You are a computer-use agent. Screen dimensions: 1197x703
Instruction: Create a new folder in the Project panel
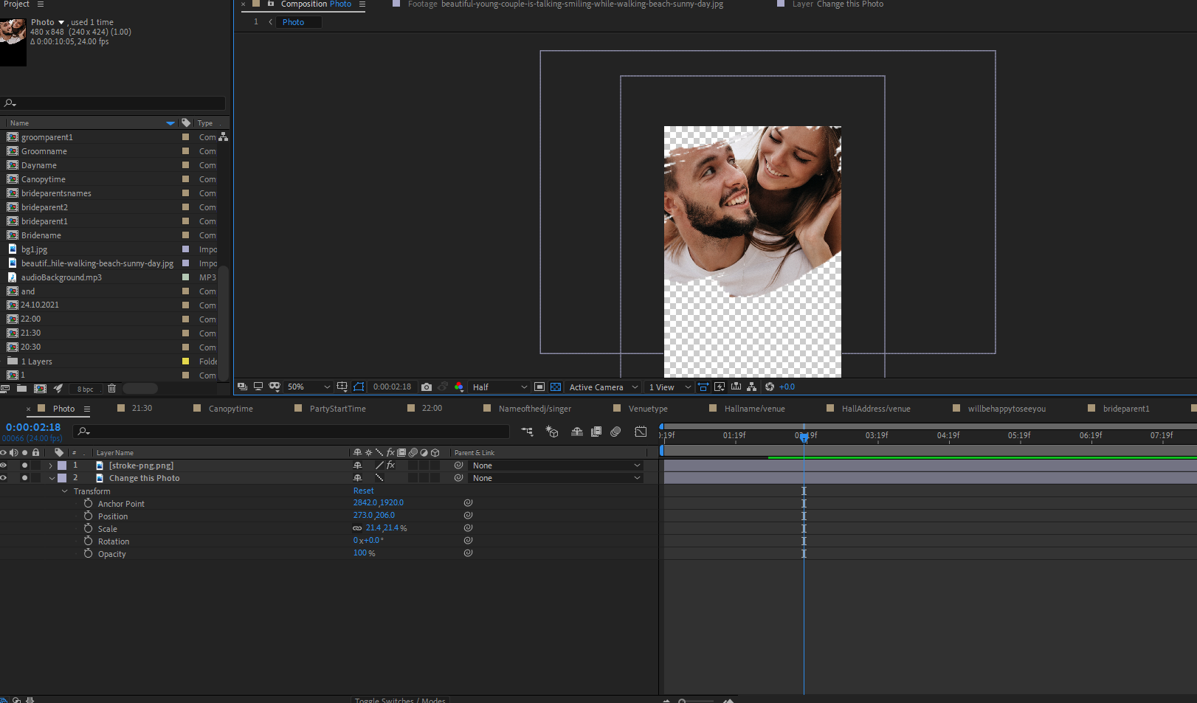point(21,388)
